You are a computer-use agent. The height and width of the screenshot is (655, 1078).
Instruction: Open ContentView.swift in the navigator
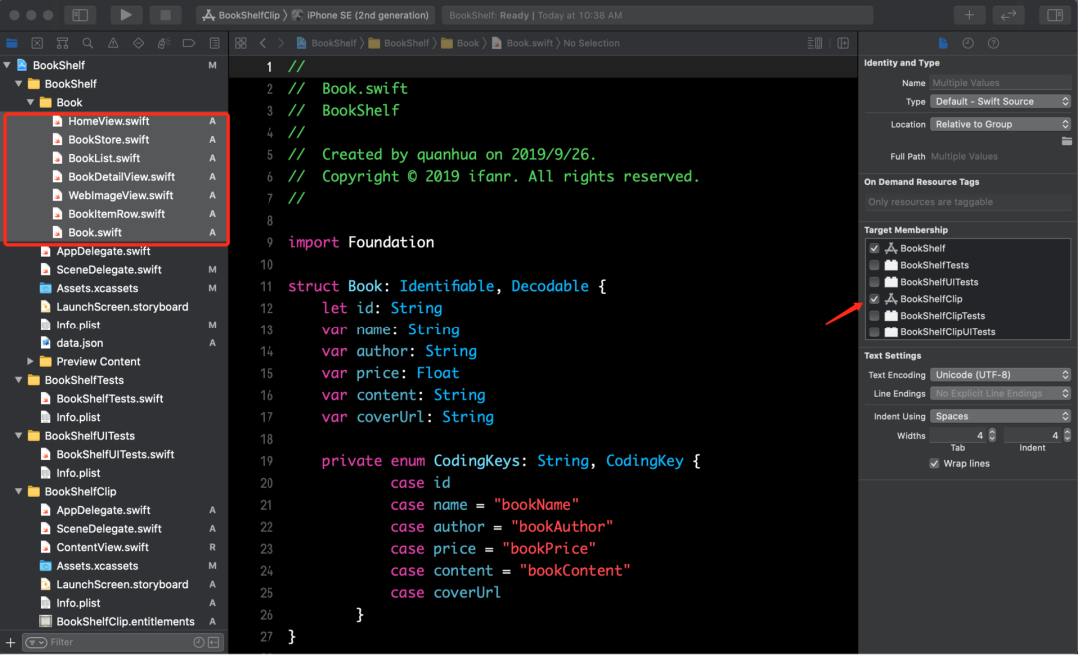click(102, 547)
